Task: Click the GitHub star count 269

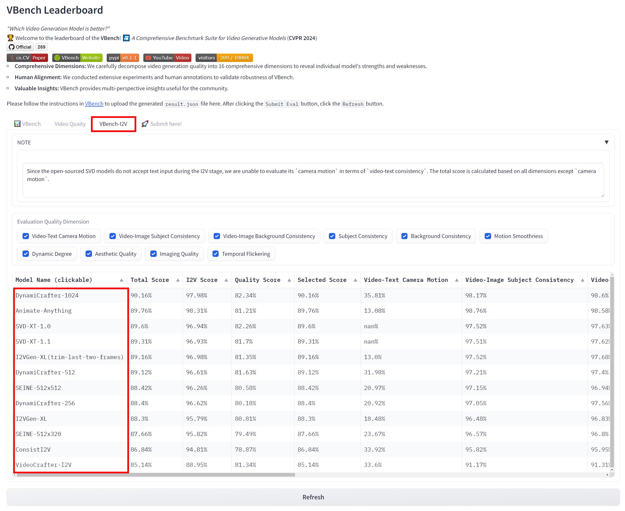Action: tap(41, 47)
